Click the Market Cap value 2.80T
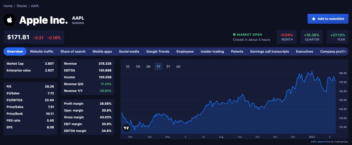352x145 pixels. 49,64
